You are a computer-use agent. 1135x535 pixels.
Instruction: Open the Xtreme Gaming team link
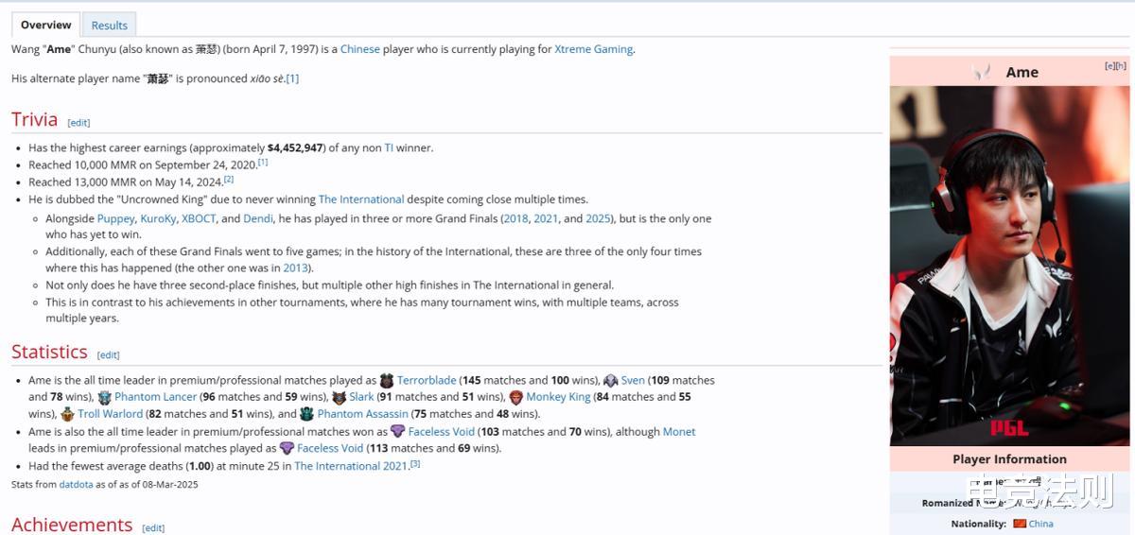(594, 49)
